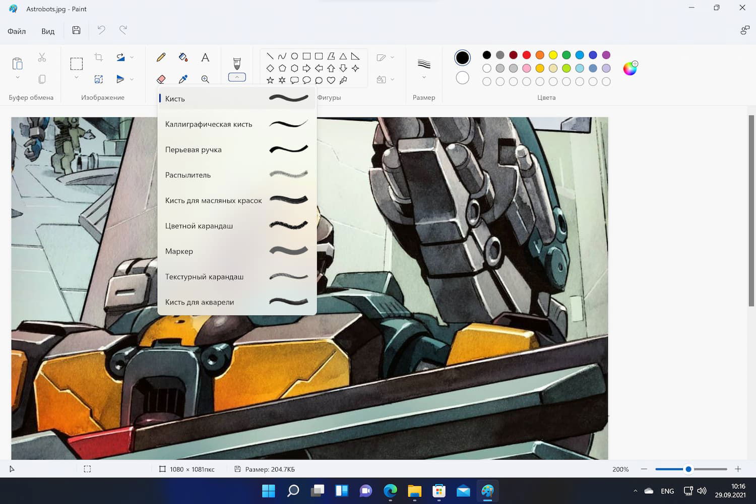
Task: Open File Explorer from taskbar
Action: pos(414,491)
